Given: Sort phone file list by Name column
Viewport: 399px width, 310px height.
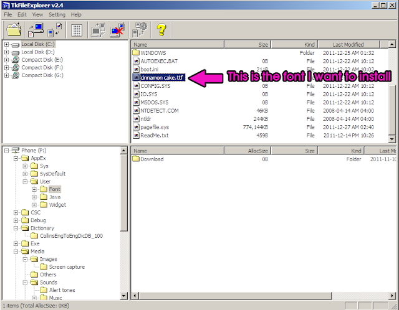Looking at the screenshot, I should [178, 151].
